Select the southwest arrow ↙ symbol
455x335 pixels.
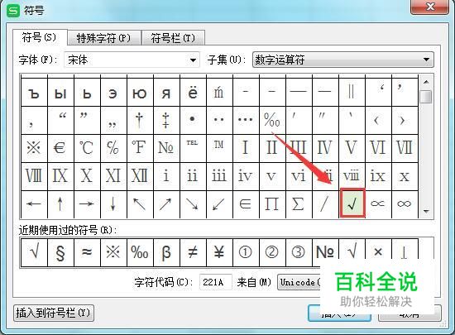[x=218, y=204]
